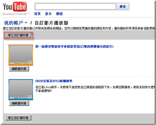The height and width of the screenshot is (125, 156).
Task: Open the 首頁 home tab
Action: (37, 14)
